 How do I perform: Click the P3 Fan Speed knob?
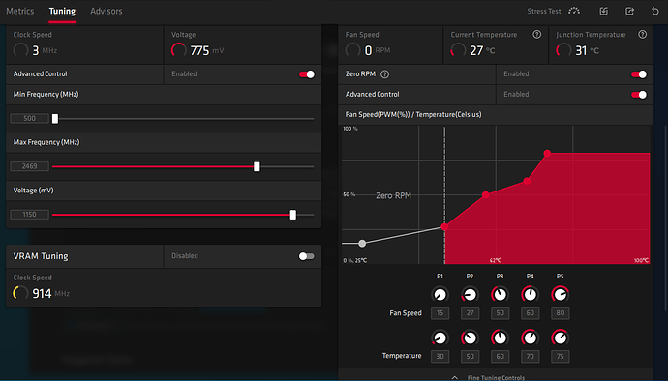point(500,294)
